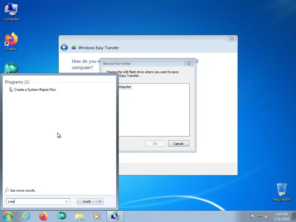Close the Browse For Folder dialog
The width and height of the screenshot is (296, 222).
click(x=189, y=63)
